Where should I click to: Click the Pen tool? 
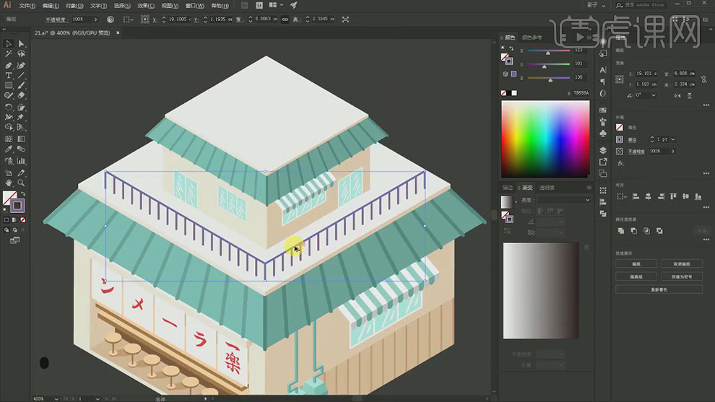click(x=9, y=65)
